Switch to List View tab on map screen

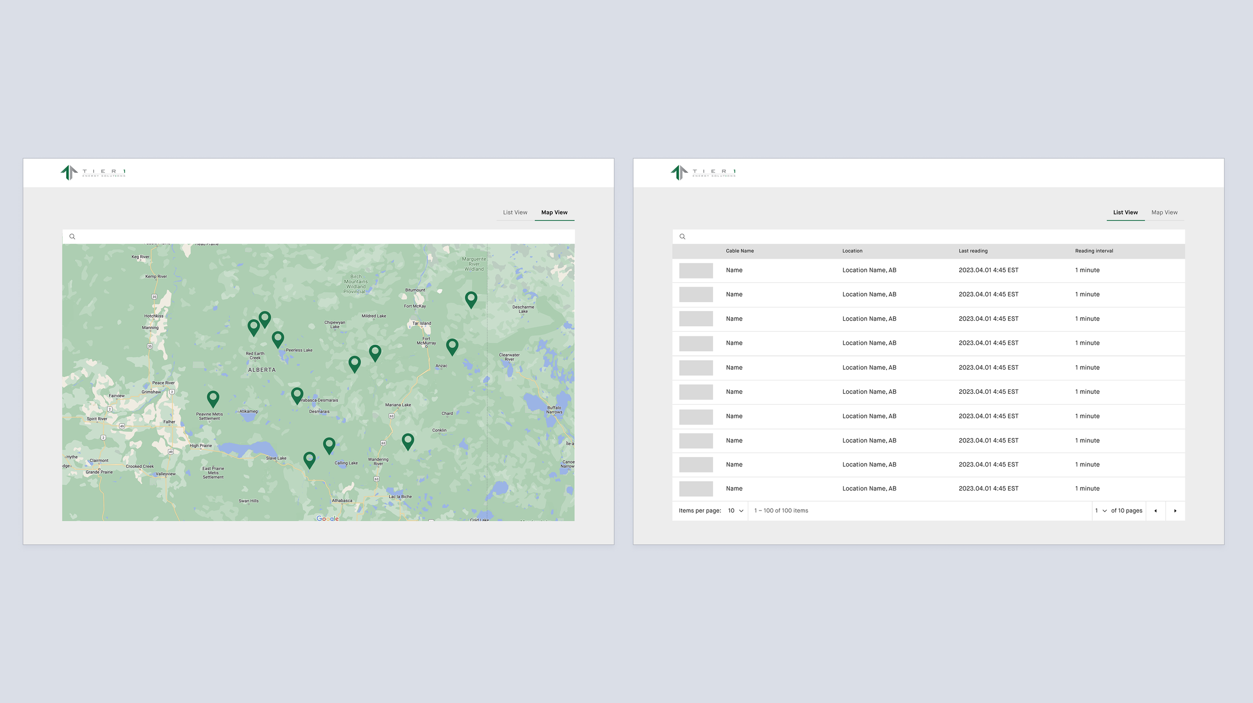click(515, 212)
